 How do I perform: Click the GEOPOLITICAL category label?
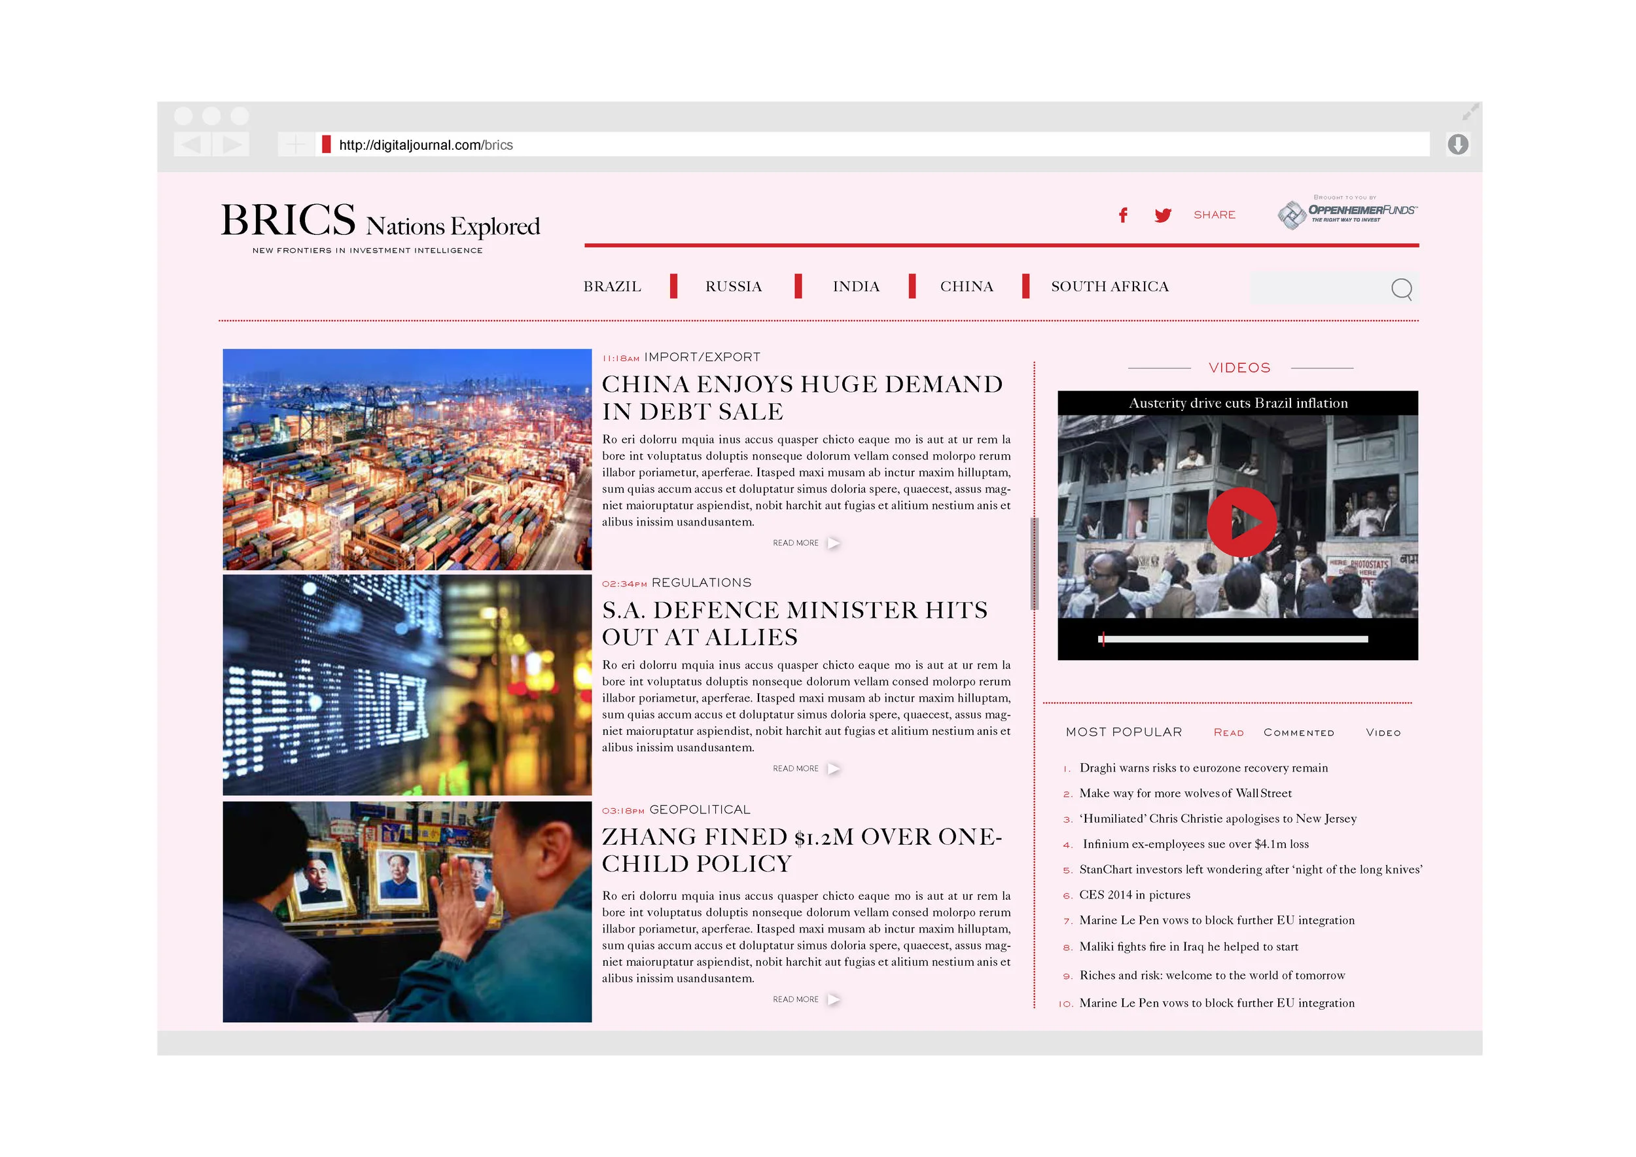700,810
